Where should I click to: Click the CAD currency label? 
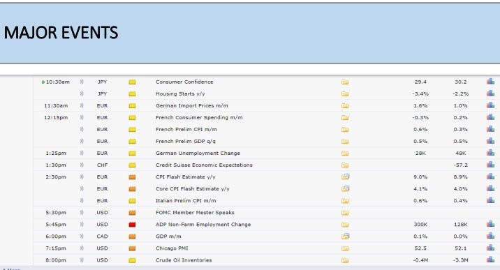pyautogui.click(x=102, y=237)
